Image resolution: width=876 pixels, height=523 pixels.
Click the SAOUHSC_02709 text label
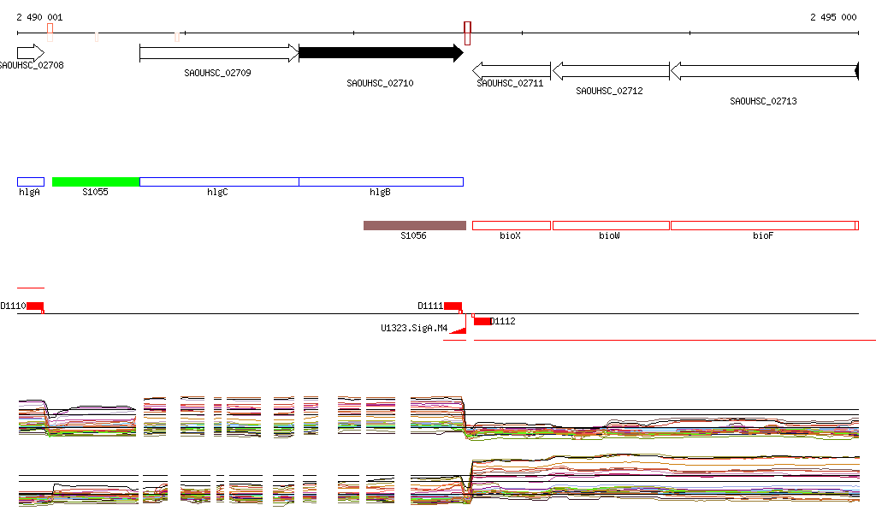pos(217,73)
